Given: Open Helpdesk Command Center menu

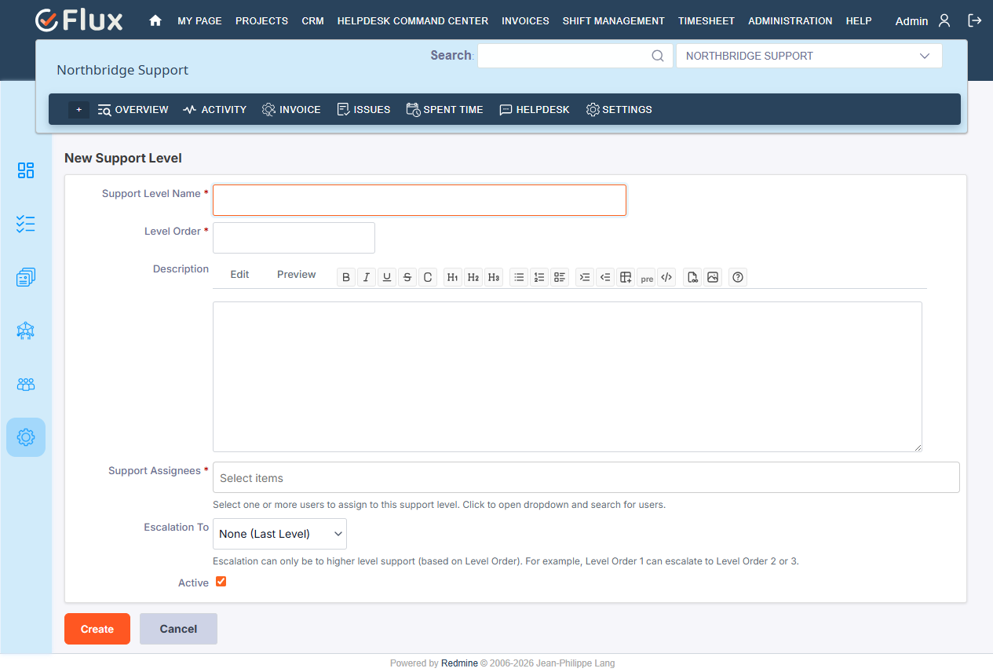Looking at the screenshot, I should pos(413,21).
